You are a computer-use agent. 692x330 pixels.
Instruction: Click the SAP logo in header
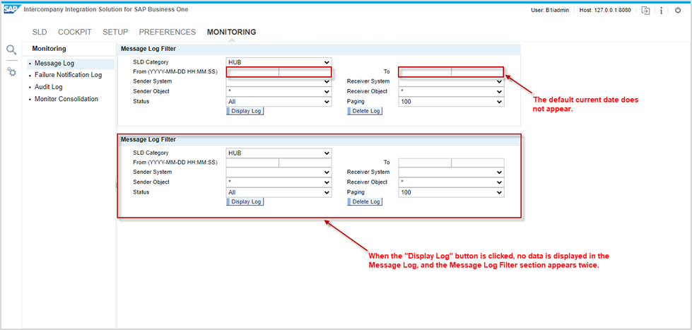pos(11,10)
